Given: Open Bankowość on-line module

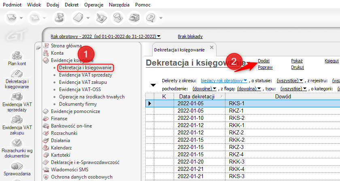Looking at the screenshot, I should [71, 126].
